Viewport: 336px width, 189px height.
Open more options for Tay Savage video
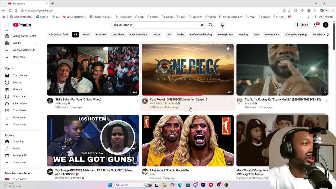coord(137,171)
